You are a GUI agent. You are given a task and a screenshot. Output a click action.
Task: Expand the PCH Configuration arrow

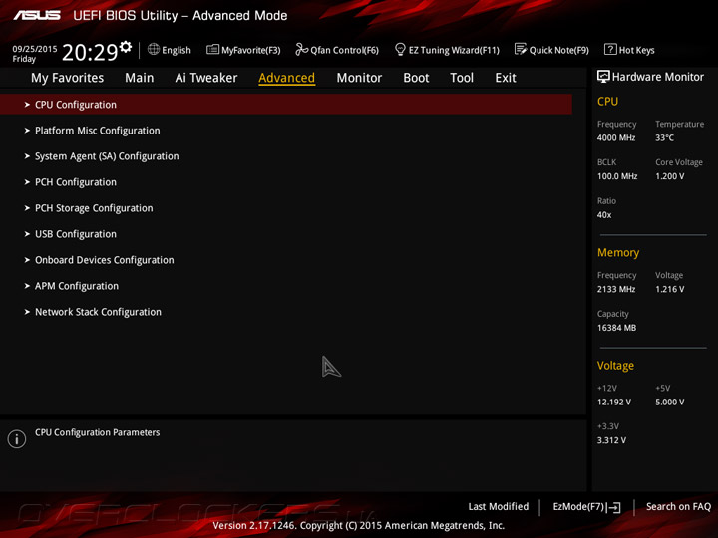[x=27, y=182]
